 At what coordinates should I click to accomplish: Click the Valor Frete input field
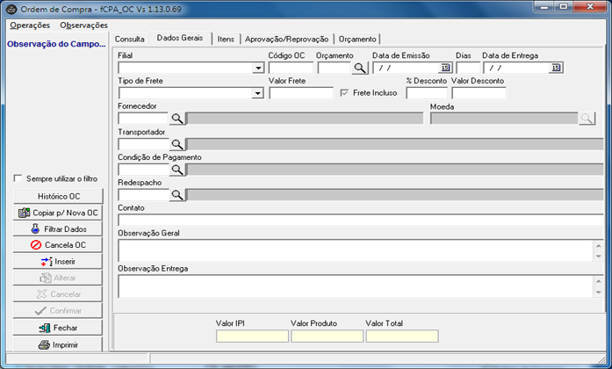coord(301,93)
